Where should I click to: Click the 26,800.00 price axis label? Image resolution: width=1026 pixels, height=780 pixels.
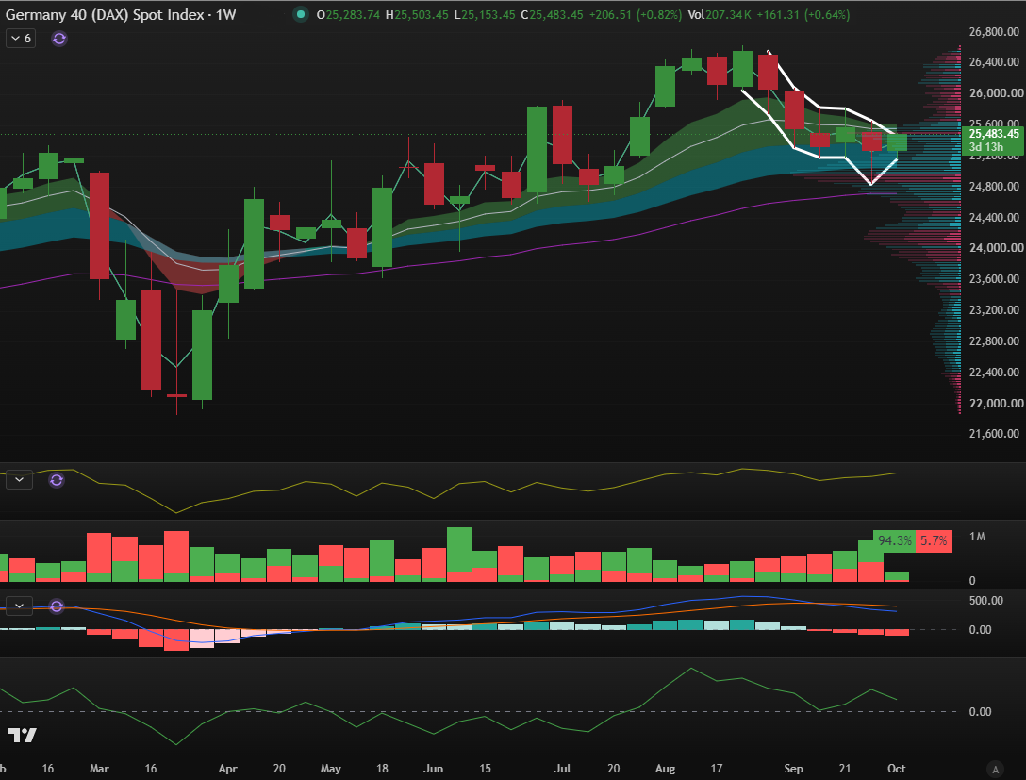click(994, 31)
